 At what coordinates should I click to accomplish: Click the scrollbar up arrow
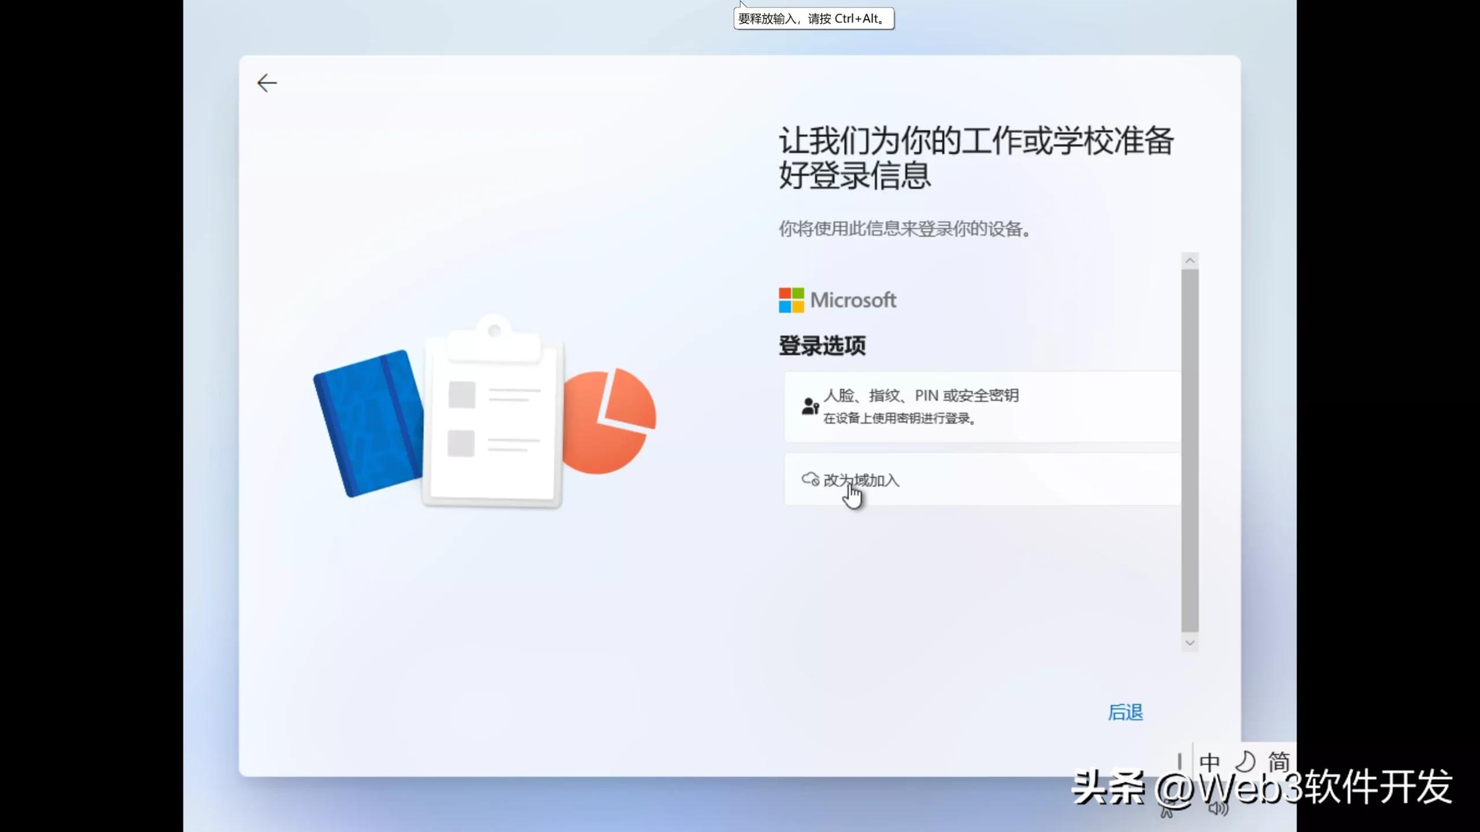coord(1190,260)
